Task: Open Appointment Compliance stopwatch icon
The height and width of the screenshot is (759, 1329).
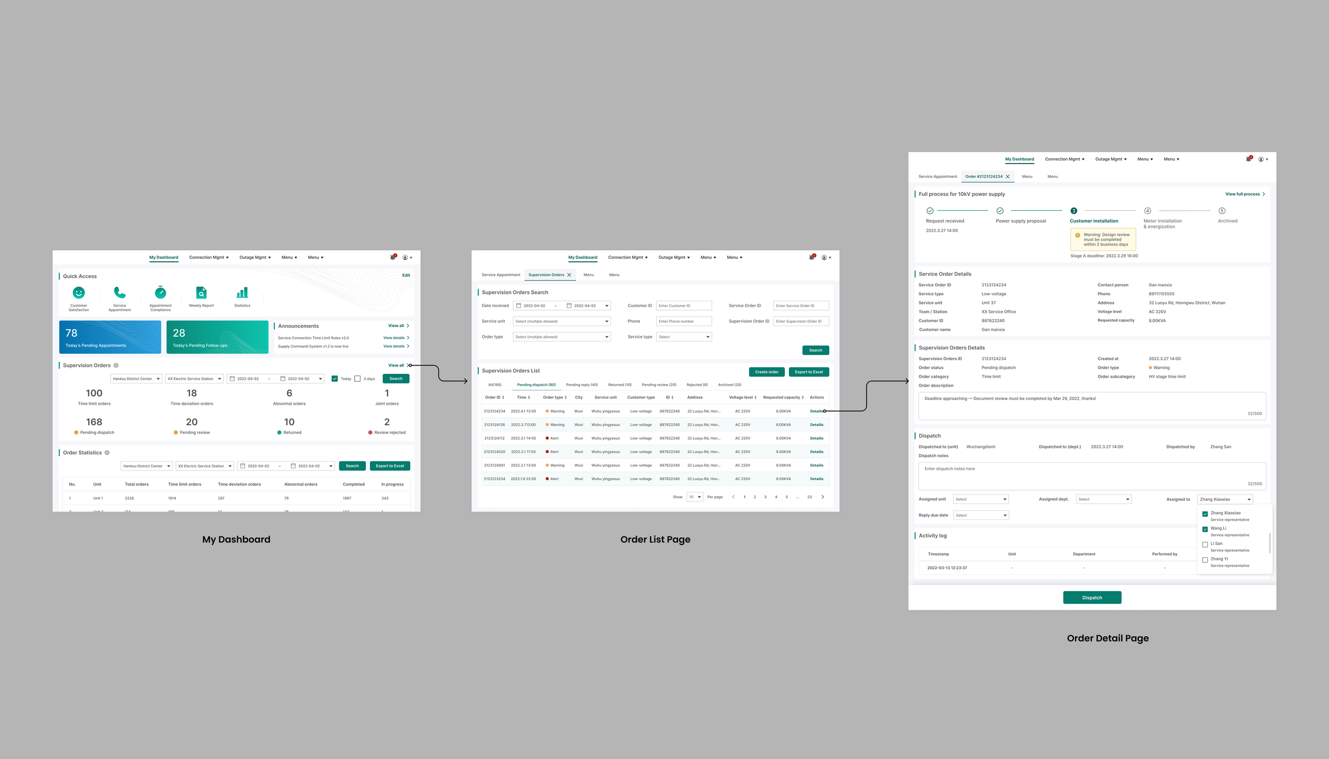Action: 161,293
